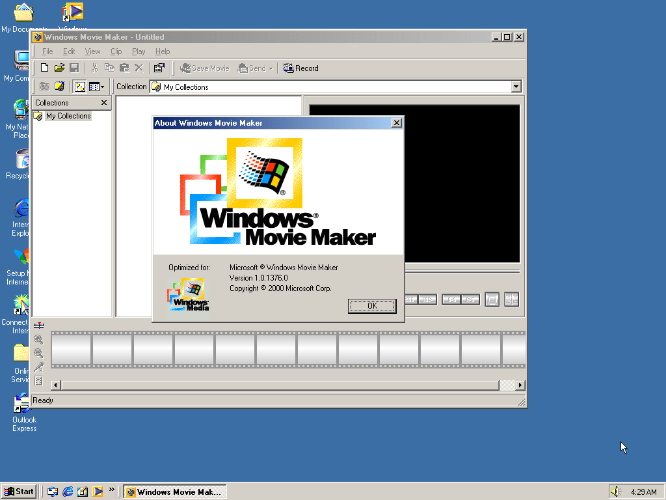Click the volume speaker in system tray

tap(616, 492)
